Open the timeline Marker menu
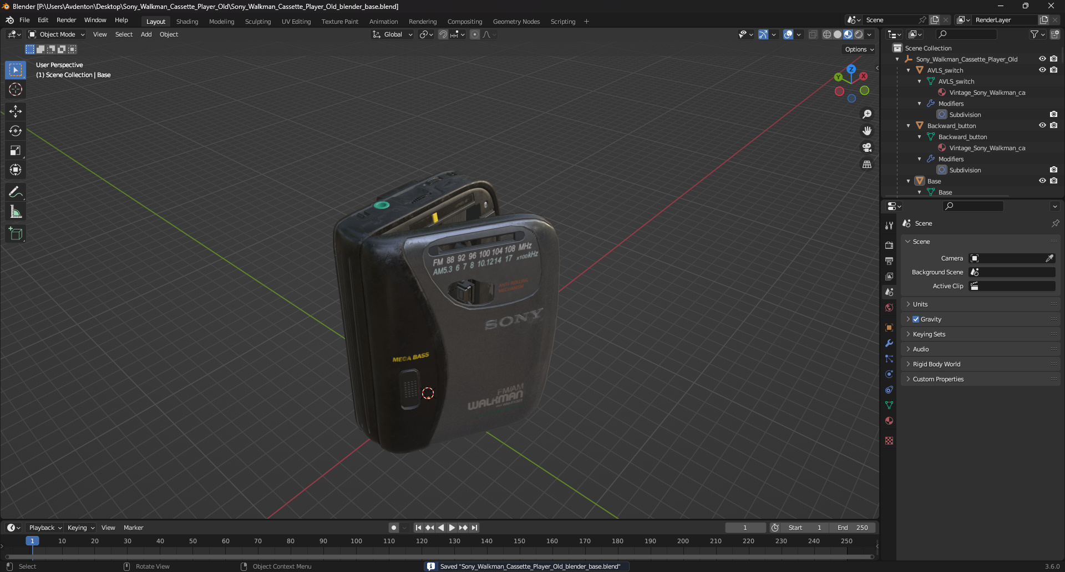The image size is (1065, 572). [133, 528]
